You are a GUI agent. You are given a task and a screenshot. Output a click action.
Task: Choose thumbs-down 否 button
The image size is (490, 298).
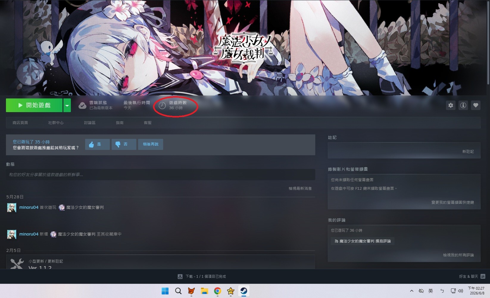(124, 144)
